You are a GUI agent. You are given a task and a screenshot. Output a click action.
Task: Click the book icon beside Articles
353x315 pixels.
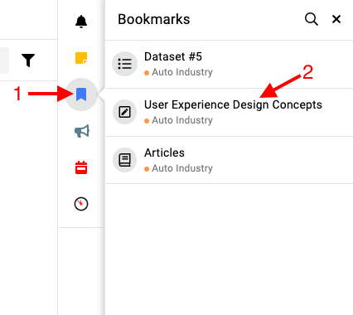[x=124, y=160]
